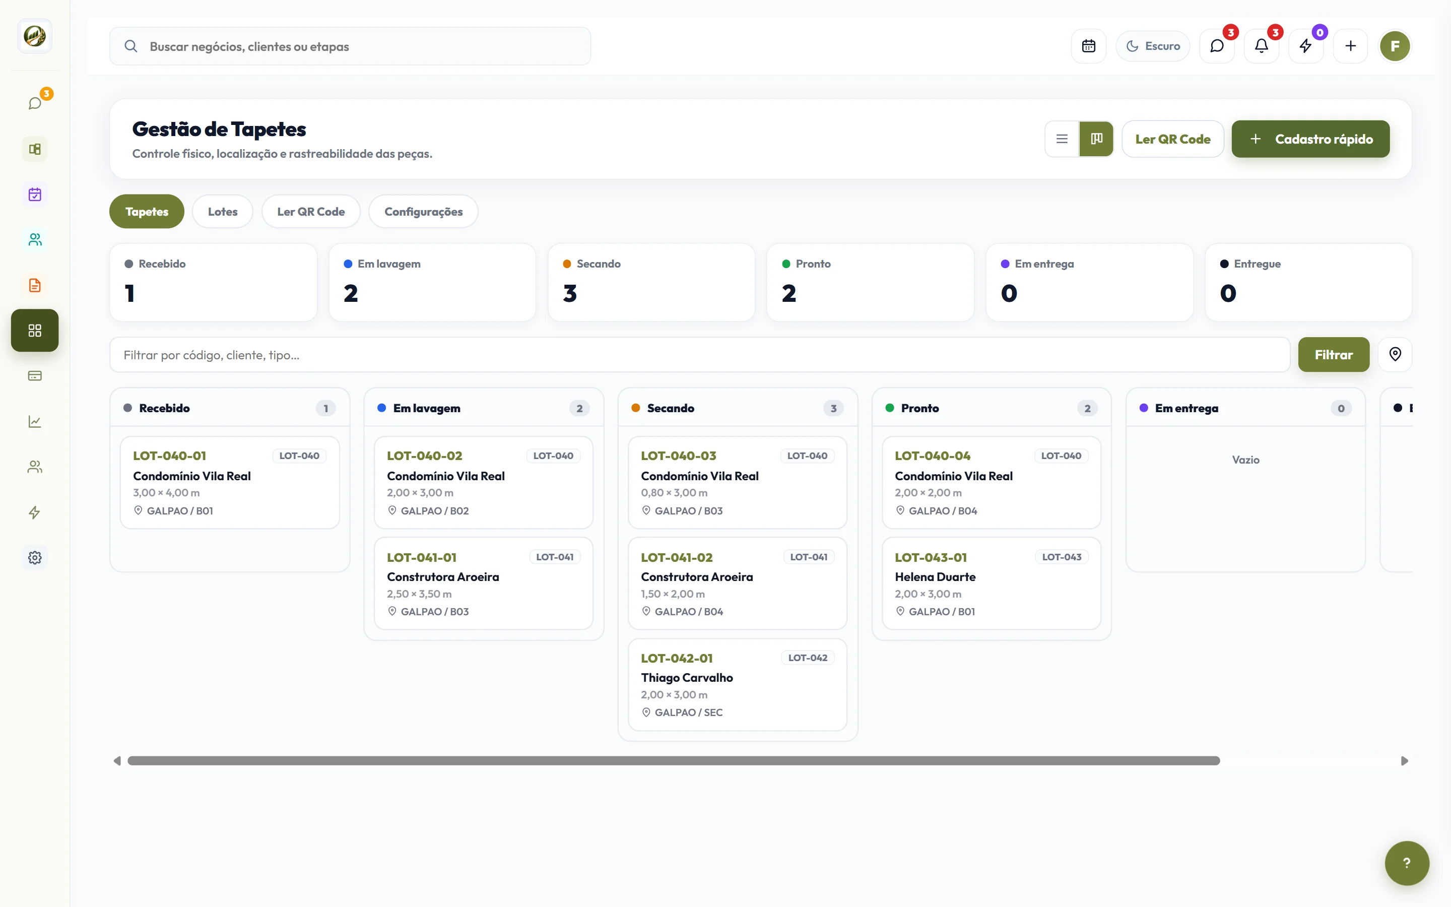Viewport: 1451px width, 907px height.
Task: Select the Configurações tab
Action: click(x=423, y=211)
